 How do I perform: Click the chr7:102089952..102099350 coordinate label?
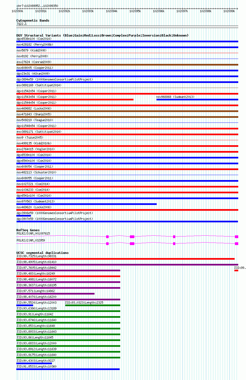pos(37,6)
